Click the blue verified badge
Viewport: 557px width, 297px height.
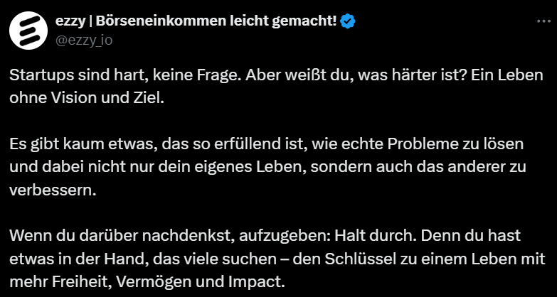(348, 22)
